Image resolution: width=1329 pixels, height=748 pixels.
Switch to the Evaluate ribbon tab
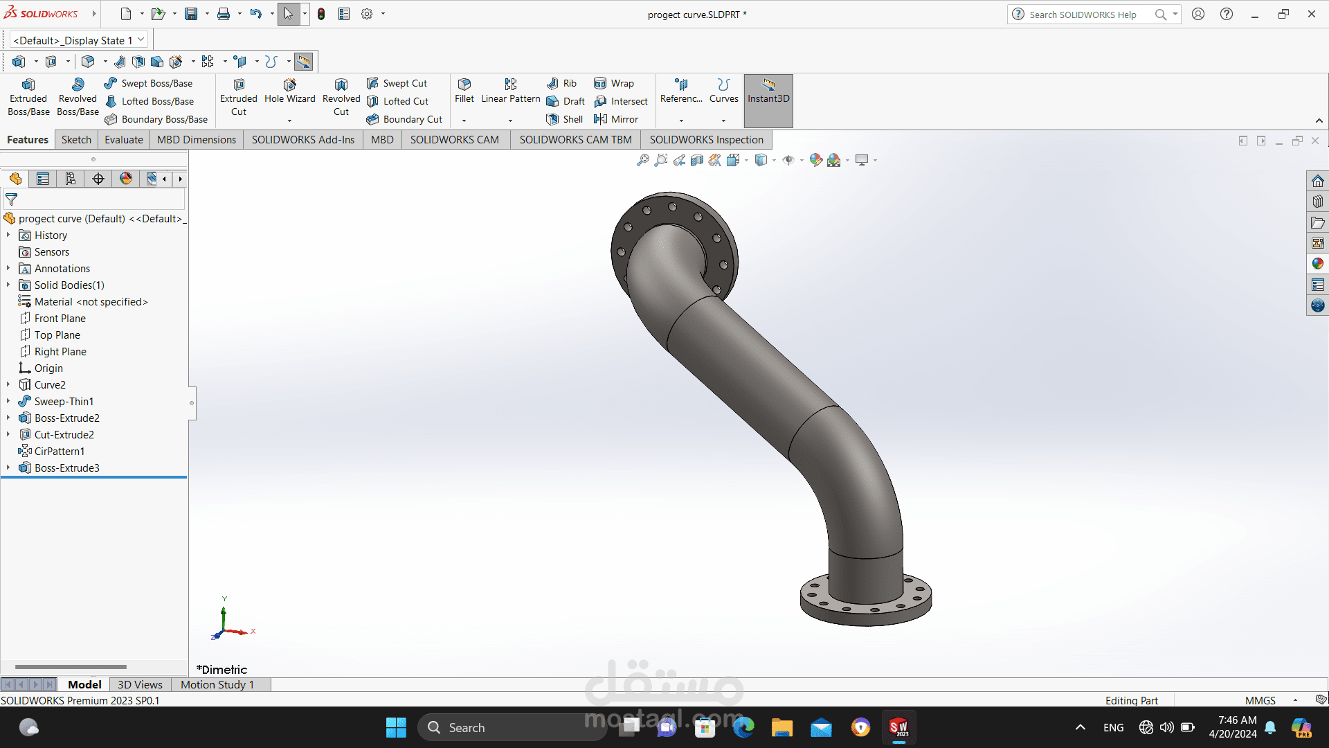pyautogui.click(x=124, y=139)
